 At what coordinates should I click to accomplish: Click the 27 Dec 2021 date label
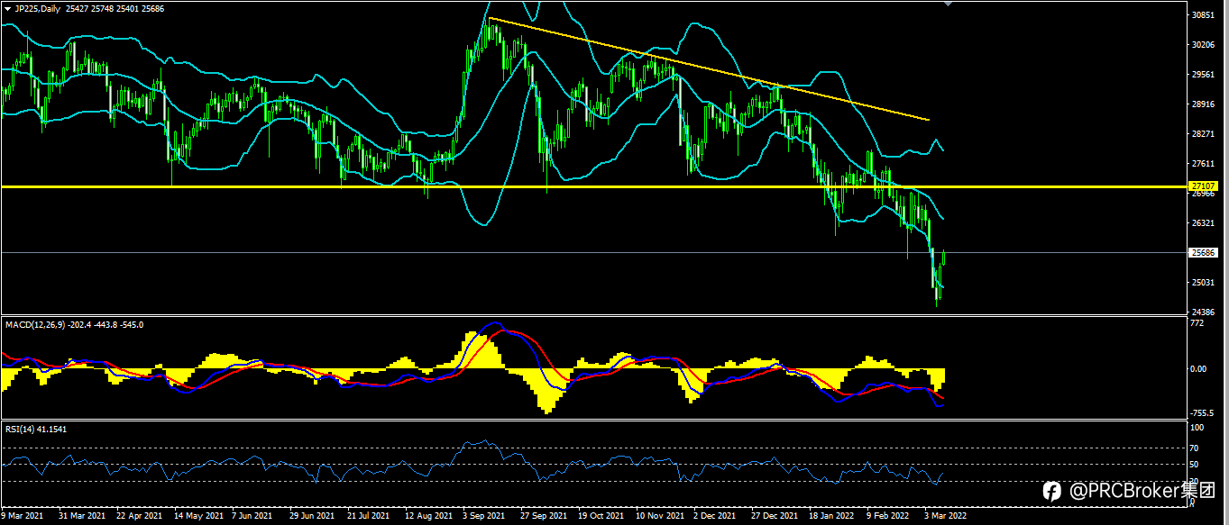[775, 517]
